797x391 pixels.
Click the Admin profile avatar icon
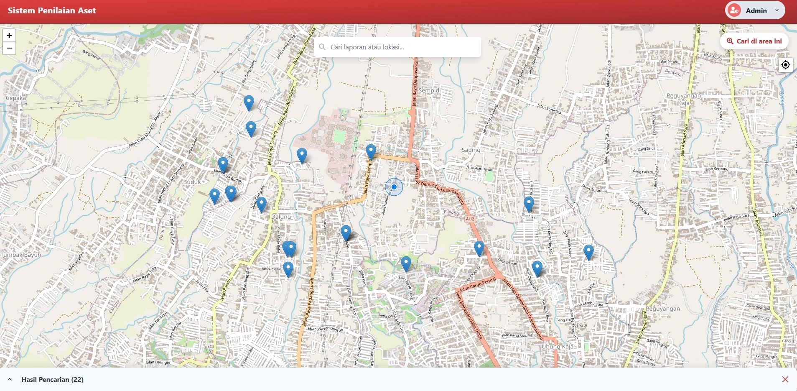(734, 10)
